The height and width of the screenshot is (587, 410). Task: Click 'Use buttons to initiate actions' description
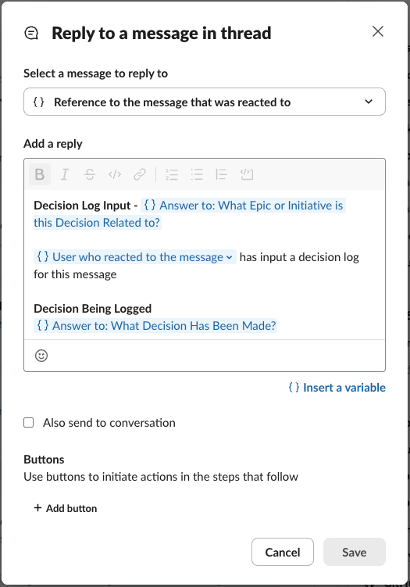tap(161, 477)
